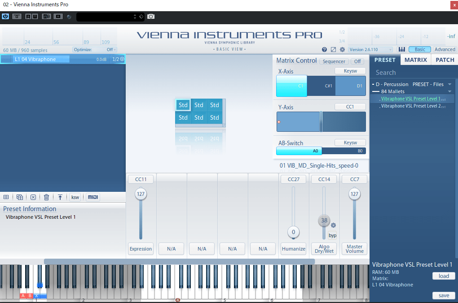Toggle reverb bypass byp button
Viewport: 458px width, 303px height.
pos(332,235)
